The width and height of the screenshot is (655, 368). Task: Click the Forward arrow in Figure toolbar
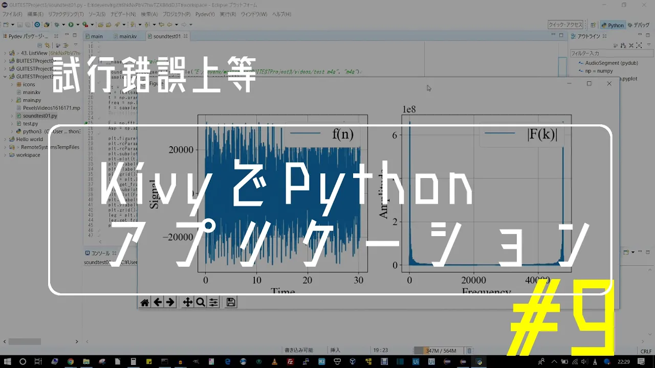(x=170, y=303)
